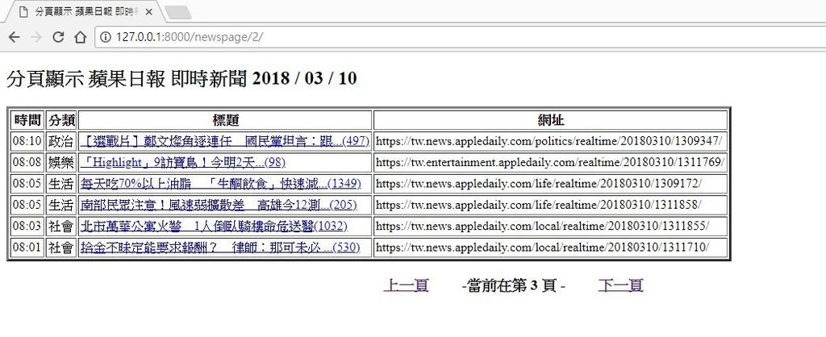Screen dimensions: 826x337
Task: Open the browser home page icon
Action: click(80, 37)
